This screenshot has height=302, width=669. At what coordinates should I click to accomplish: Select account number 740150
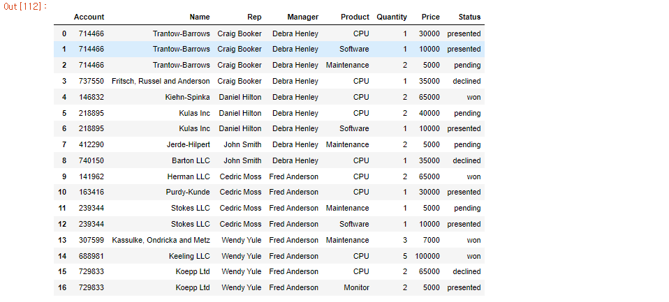(x=91, y=160)
